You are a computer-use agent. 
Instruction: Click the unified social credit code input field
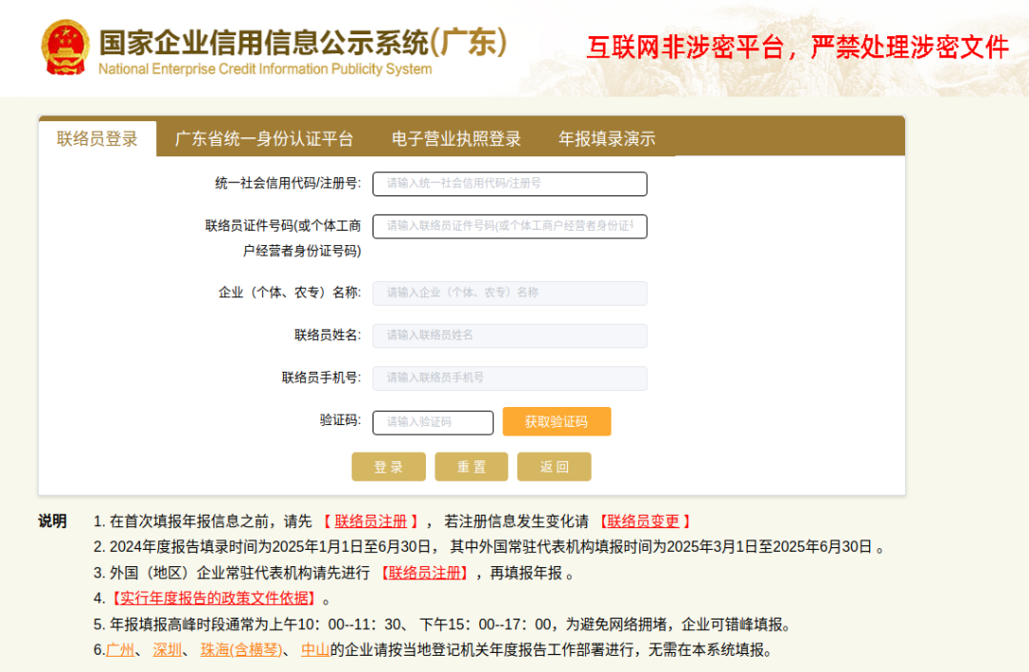point(510,183)
